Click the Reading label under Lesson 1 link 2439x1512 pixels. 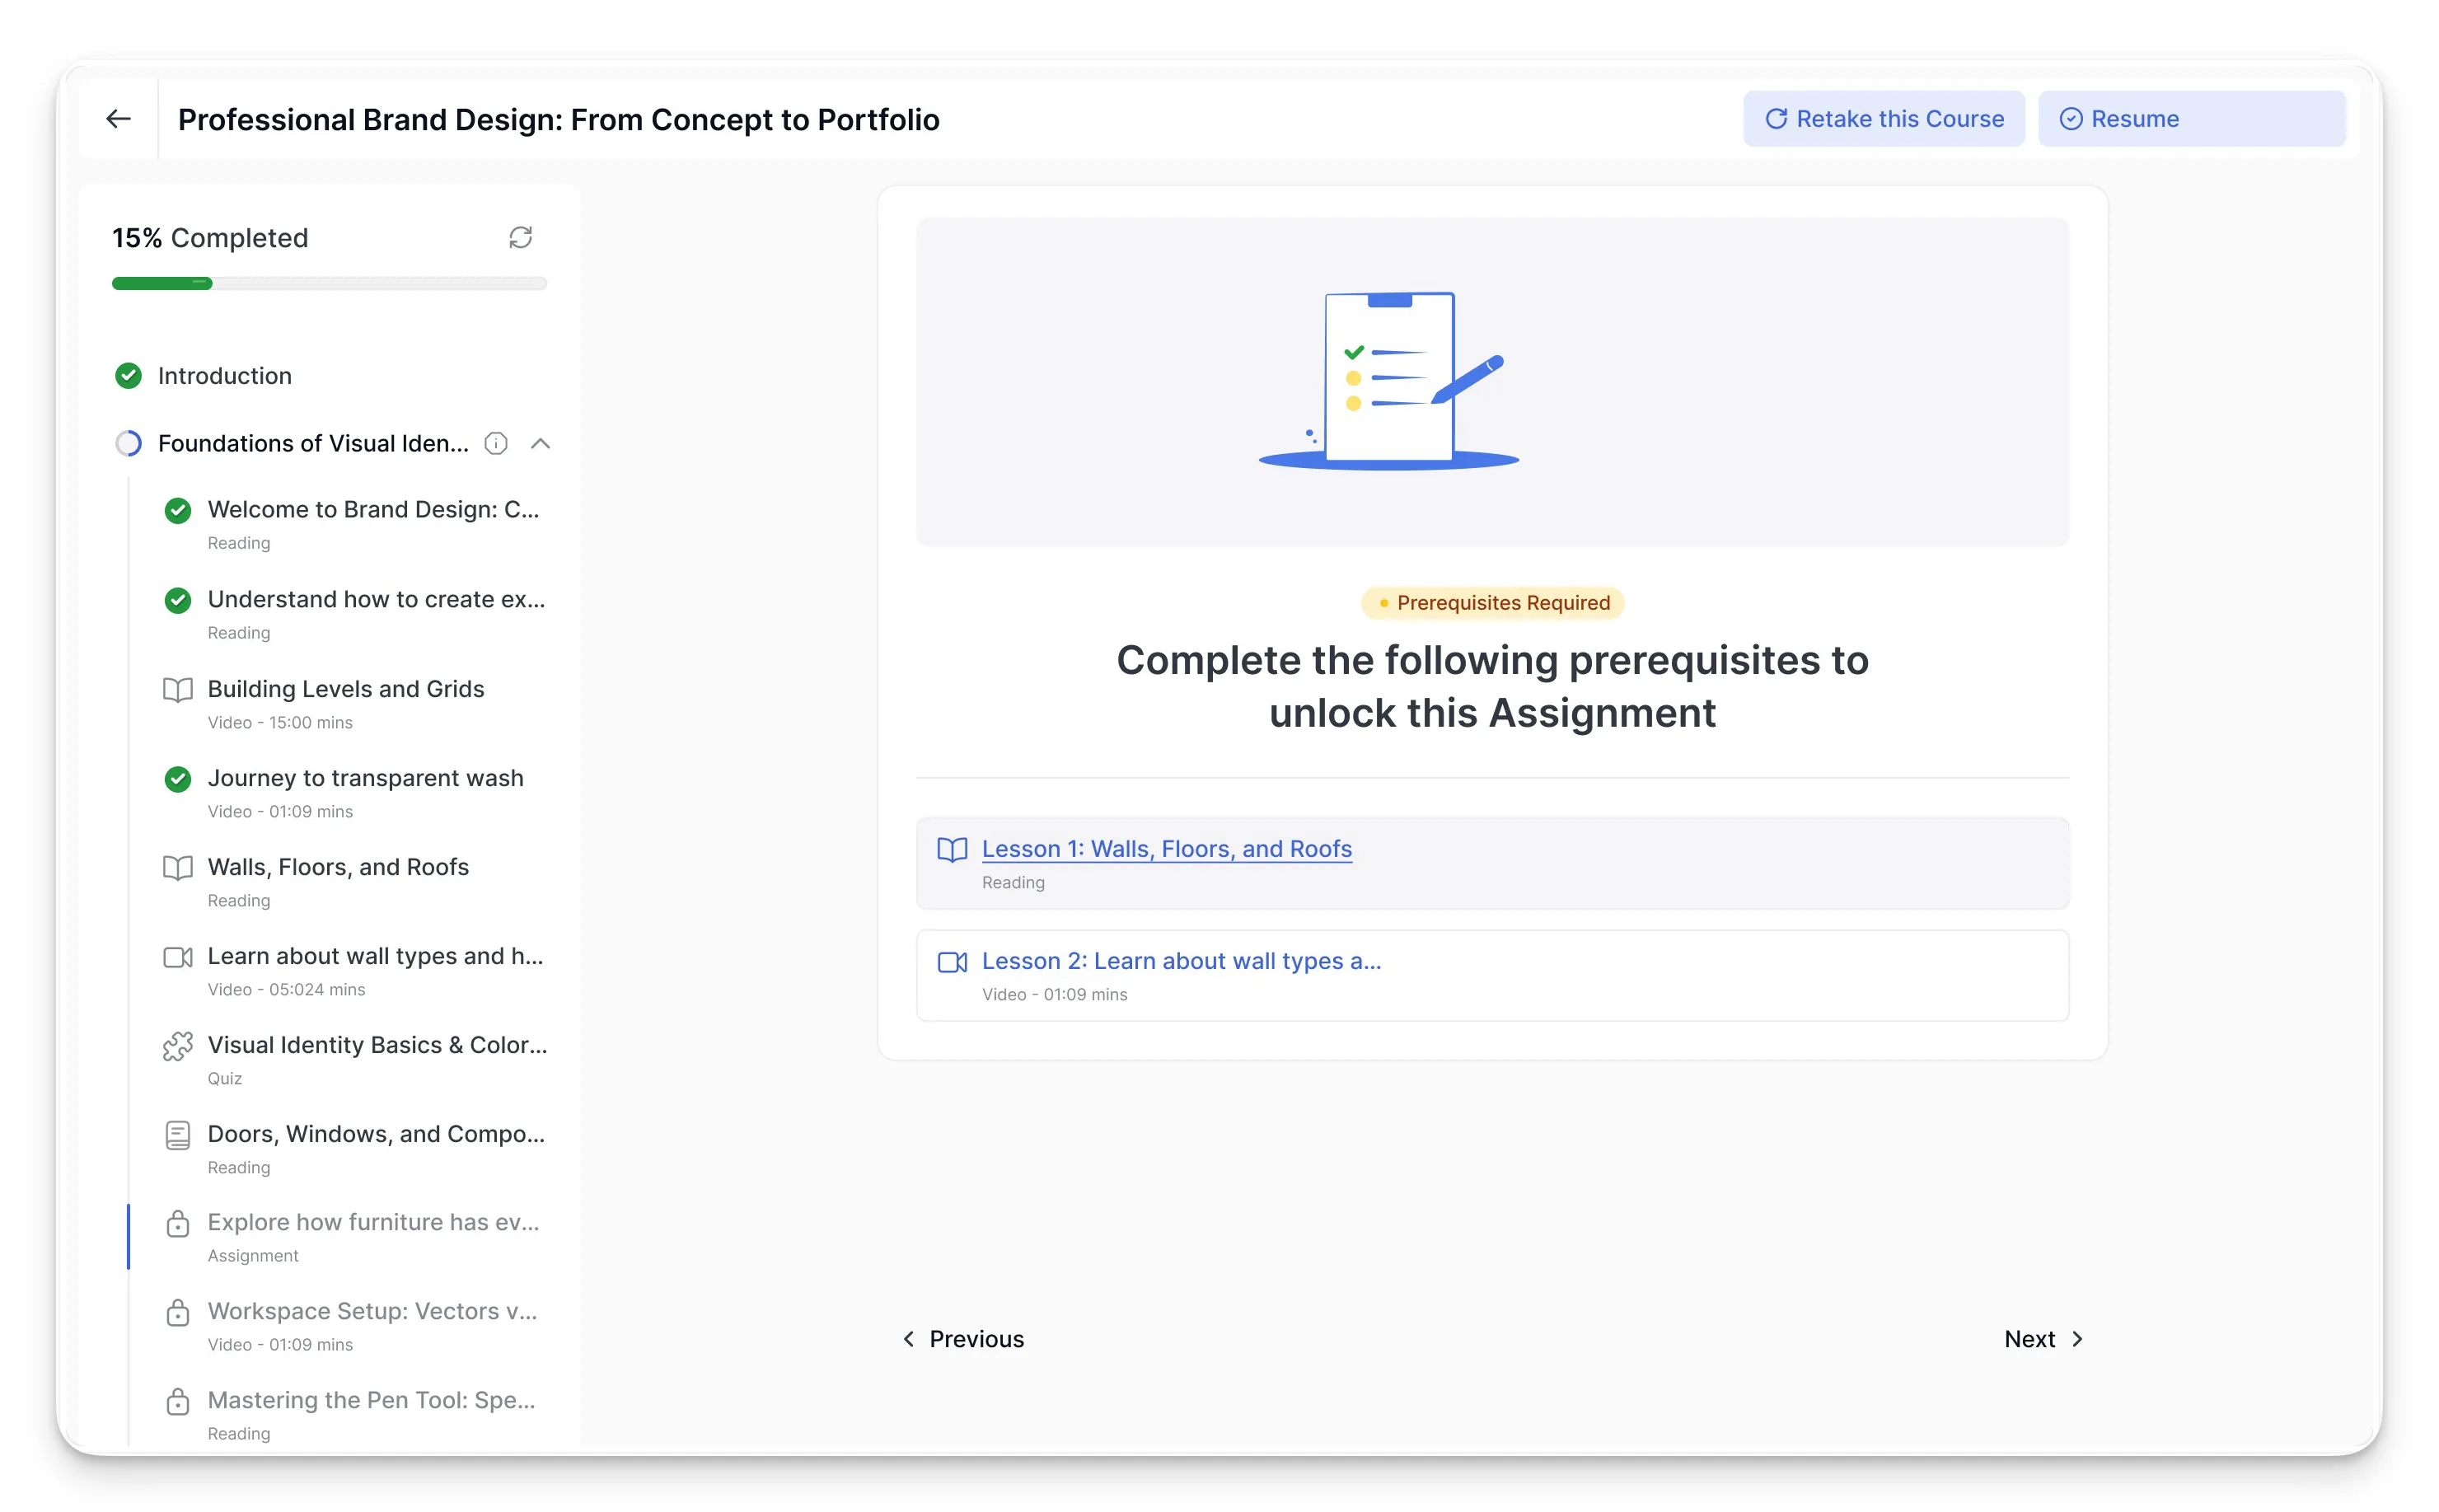click(x=1013, y=883)
